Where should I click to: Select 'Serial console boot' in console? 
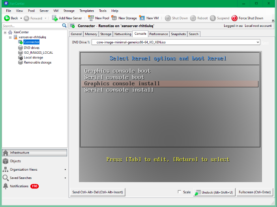click(114, 77)
